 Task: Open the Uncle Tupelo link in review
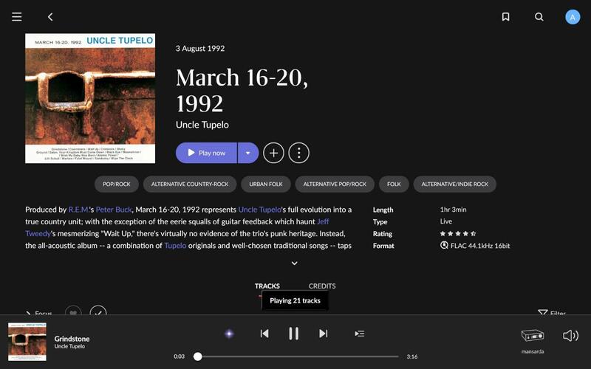pyautogui.click(x=260, y=210)
